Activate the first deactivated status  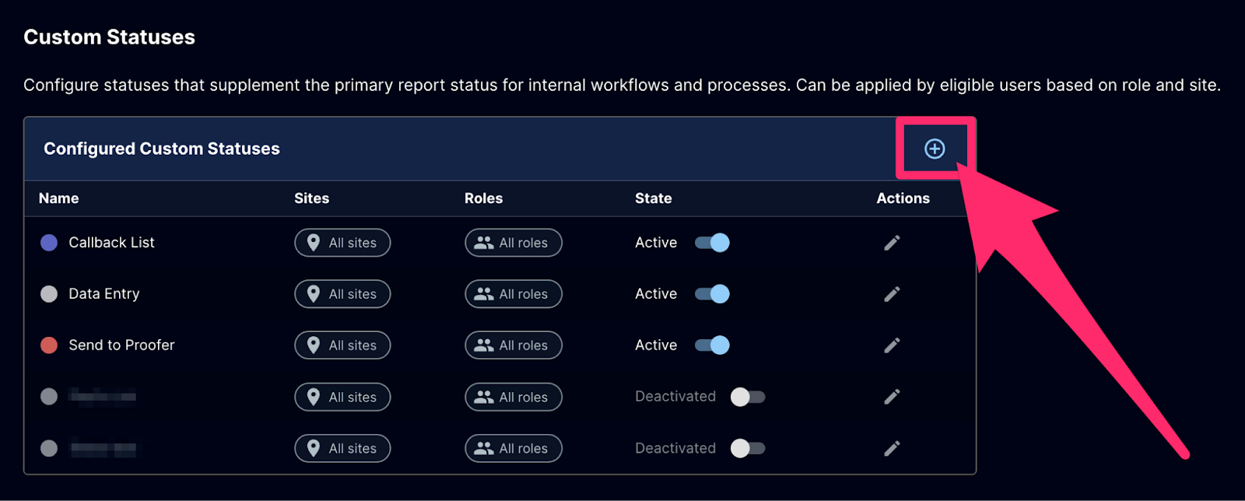tap(748, 397)
